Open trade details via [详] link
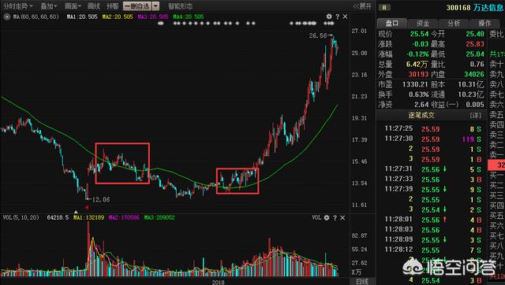 [475, 115]
